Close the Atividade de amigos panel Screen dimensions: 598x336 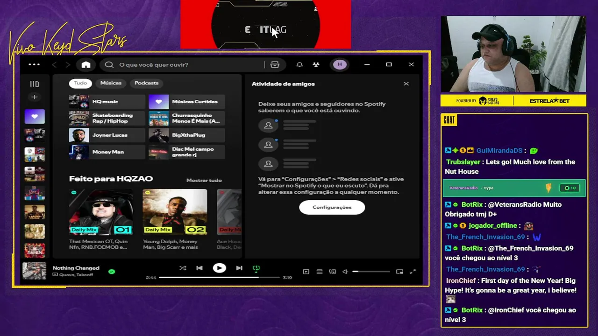click(406, 84)
